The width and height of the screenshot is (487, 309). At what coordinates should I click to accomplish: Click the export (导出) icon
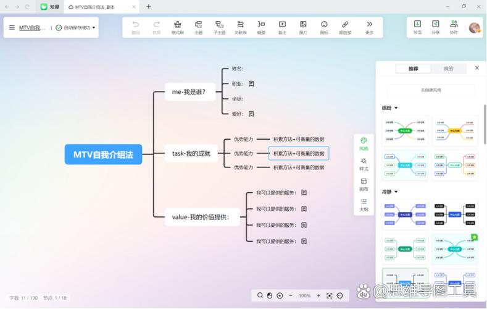pyautogui.click(x=417, y=24)
